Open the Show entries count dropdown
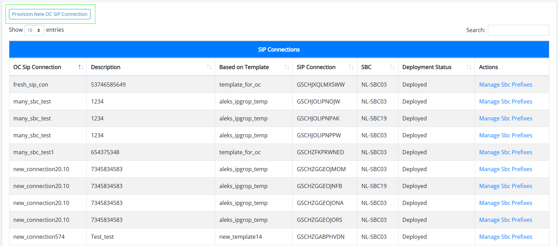Screen dimensions: 558x246 pos(34,30)
